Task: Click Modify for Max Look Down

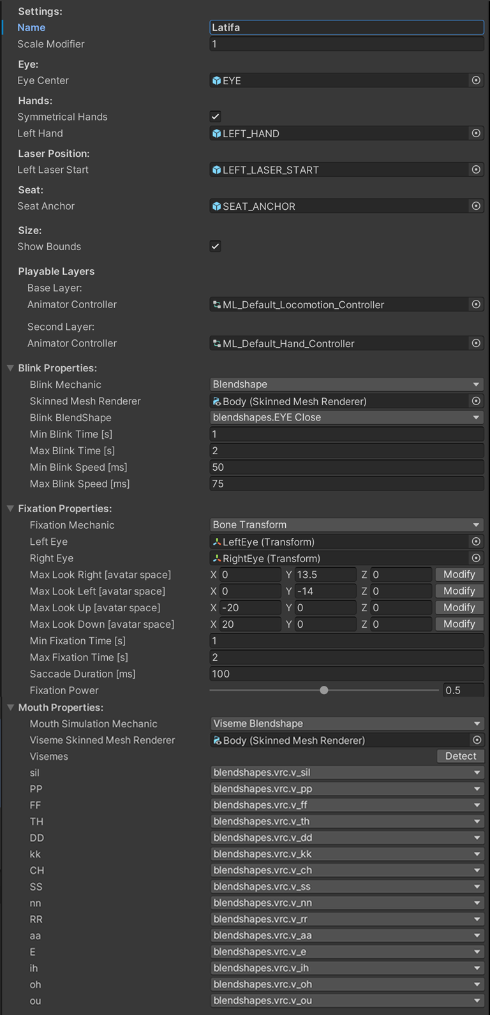Action: coord(459,624)
